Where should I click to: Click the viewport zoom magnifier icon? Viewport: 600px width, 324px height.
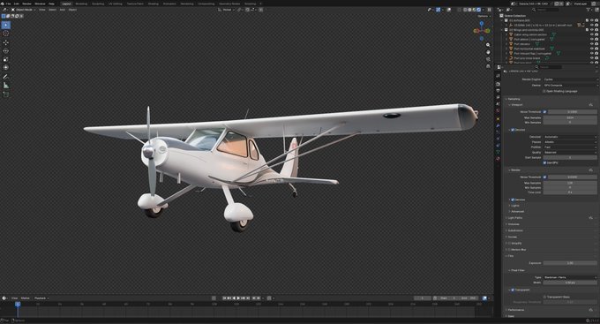488,45
